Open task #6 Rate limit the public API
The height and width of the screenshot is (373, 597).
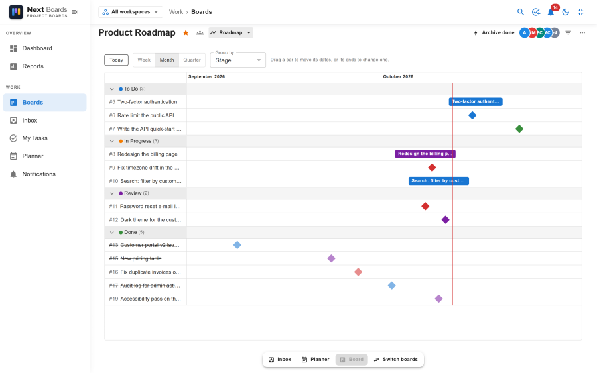point(145,115)
